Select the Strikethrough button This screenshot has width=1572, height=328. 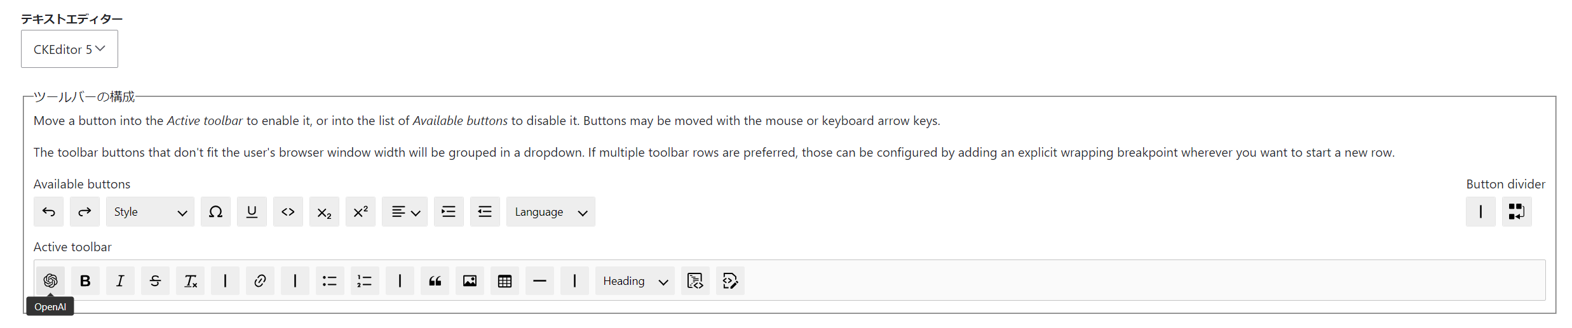coord(155,280)
